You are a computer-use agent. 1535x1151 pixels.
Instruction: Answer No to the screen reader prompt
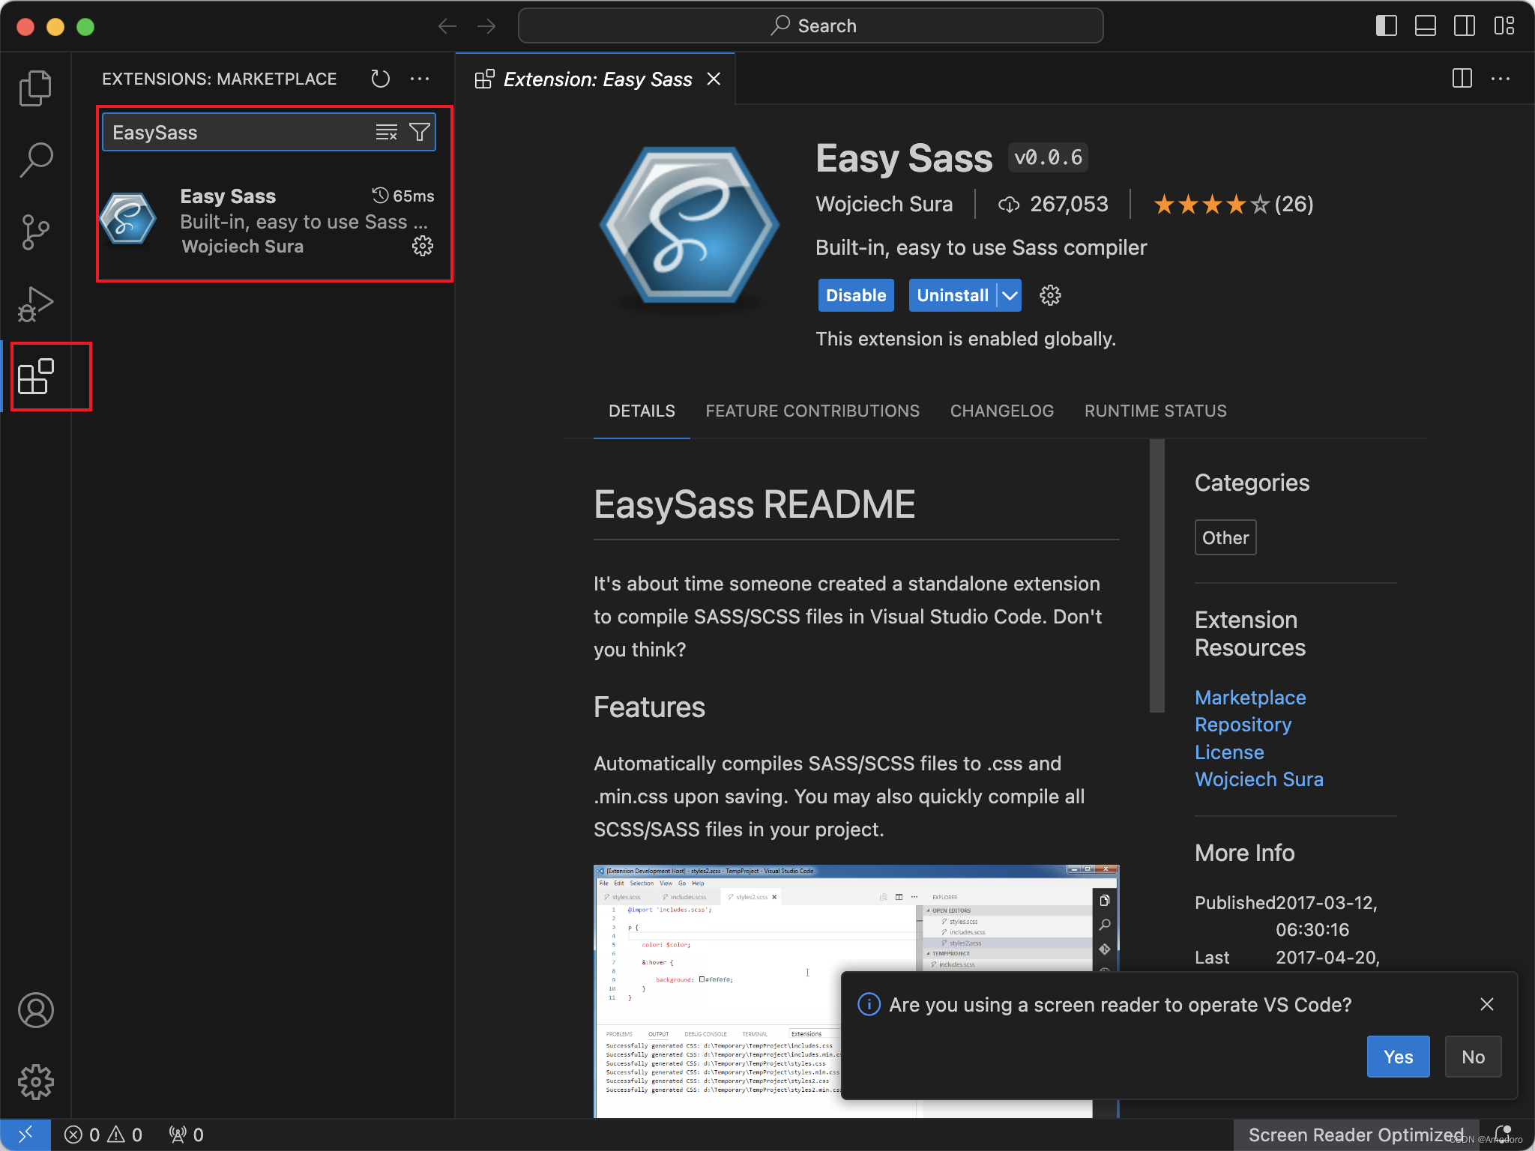tap(1473, 1057)
